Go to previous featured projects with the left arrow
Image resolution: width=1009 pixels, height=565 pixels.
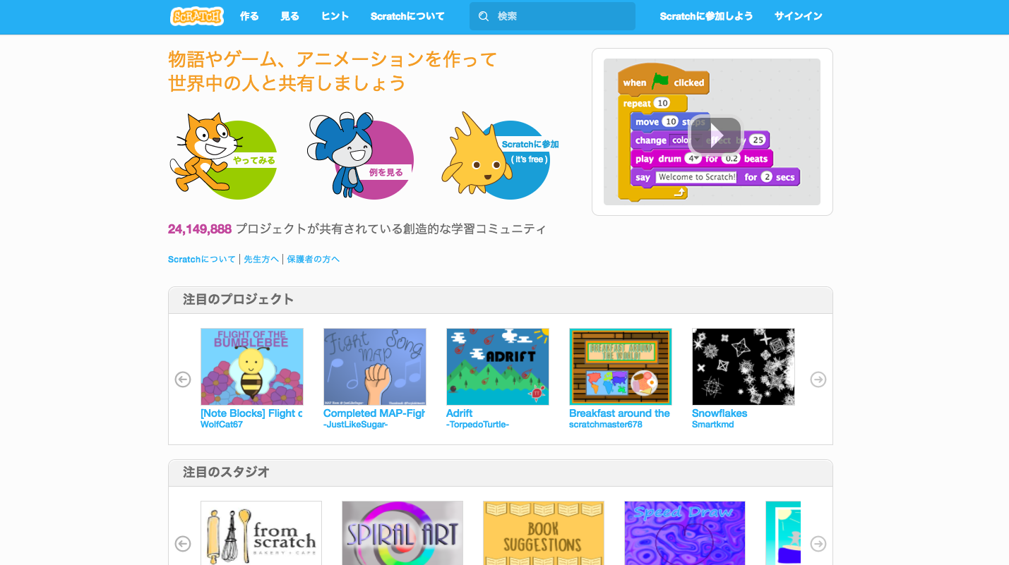point(183,379)
